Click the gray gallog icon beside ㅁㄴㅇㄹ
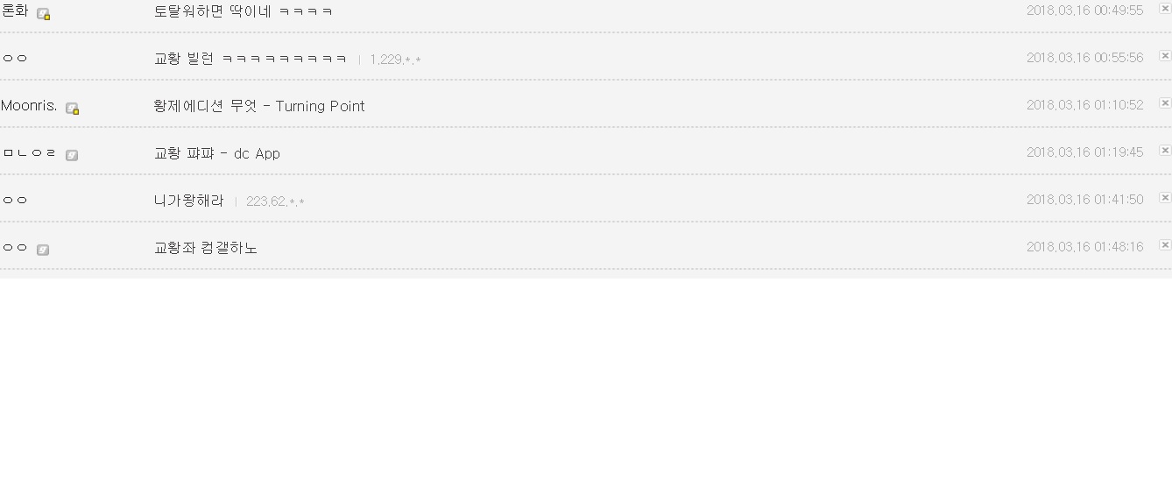This screenshot has height=487, width=1172. 72,156
